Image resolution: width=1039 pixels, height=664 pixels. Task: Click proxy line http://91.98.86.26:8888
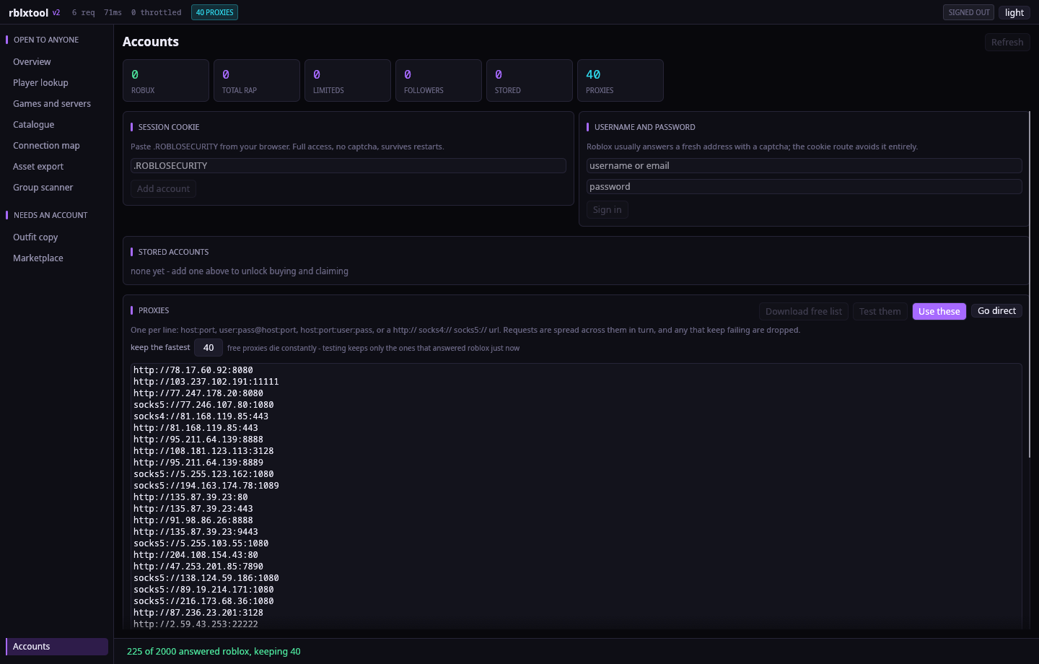pyautogui.click(x=193, y=520)
